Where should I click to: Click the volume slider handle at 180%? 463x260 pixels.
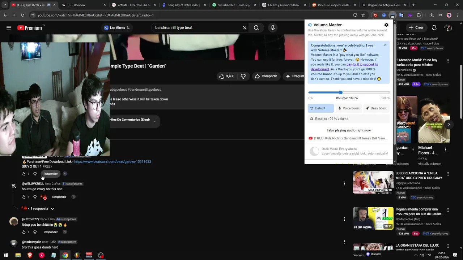341,92
